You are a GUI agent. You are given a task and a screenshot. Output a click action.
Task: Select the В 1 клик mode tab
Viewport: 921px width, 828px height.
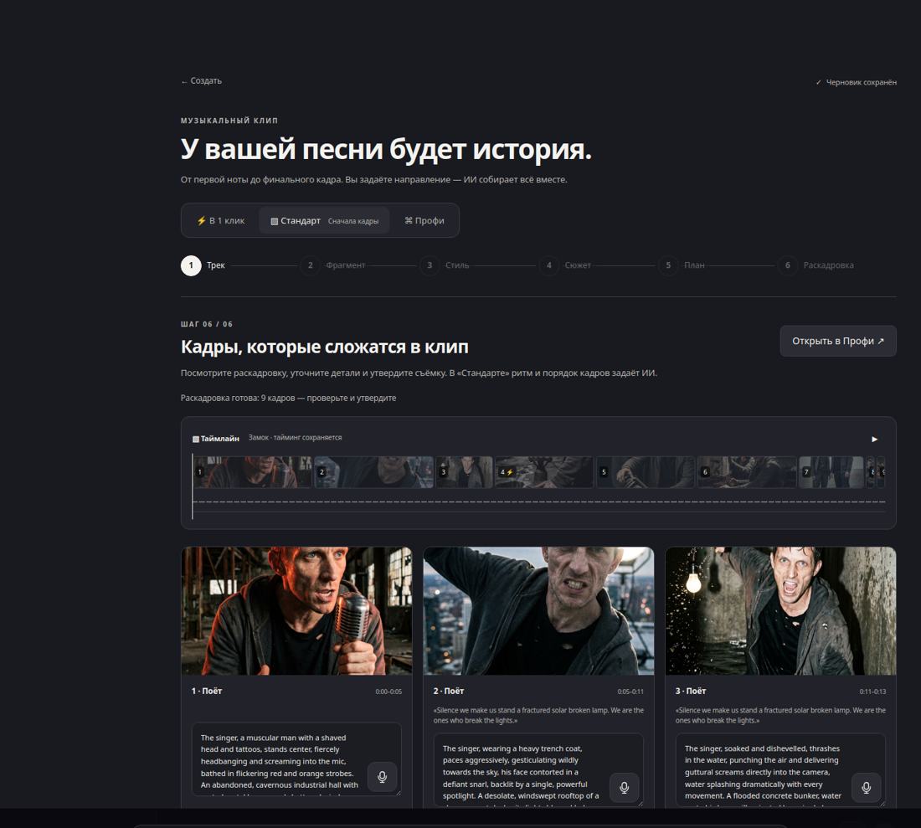221,221
